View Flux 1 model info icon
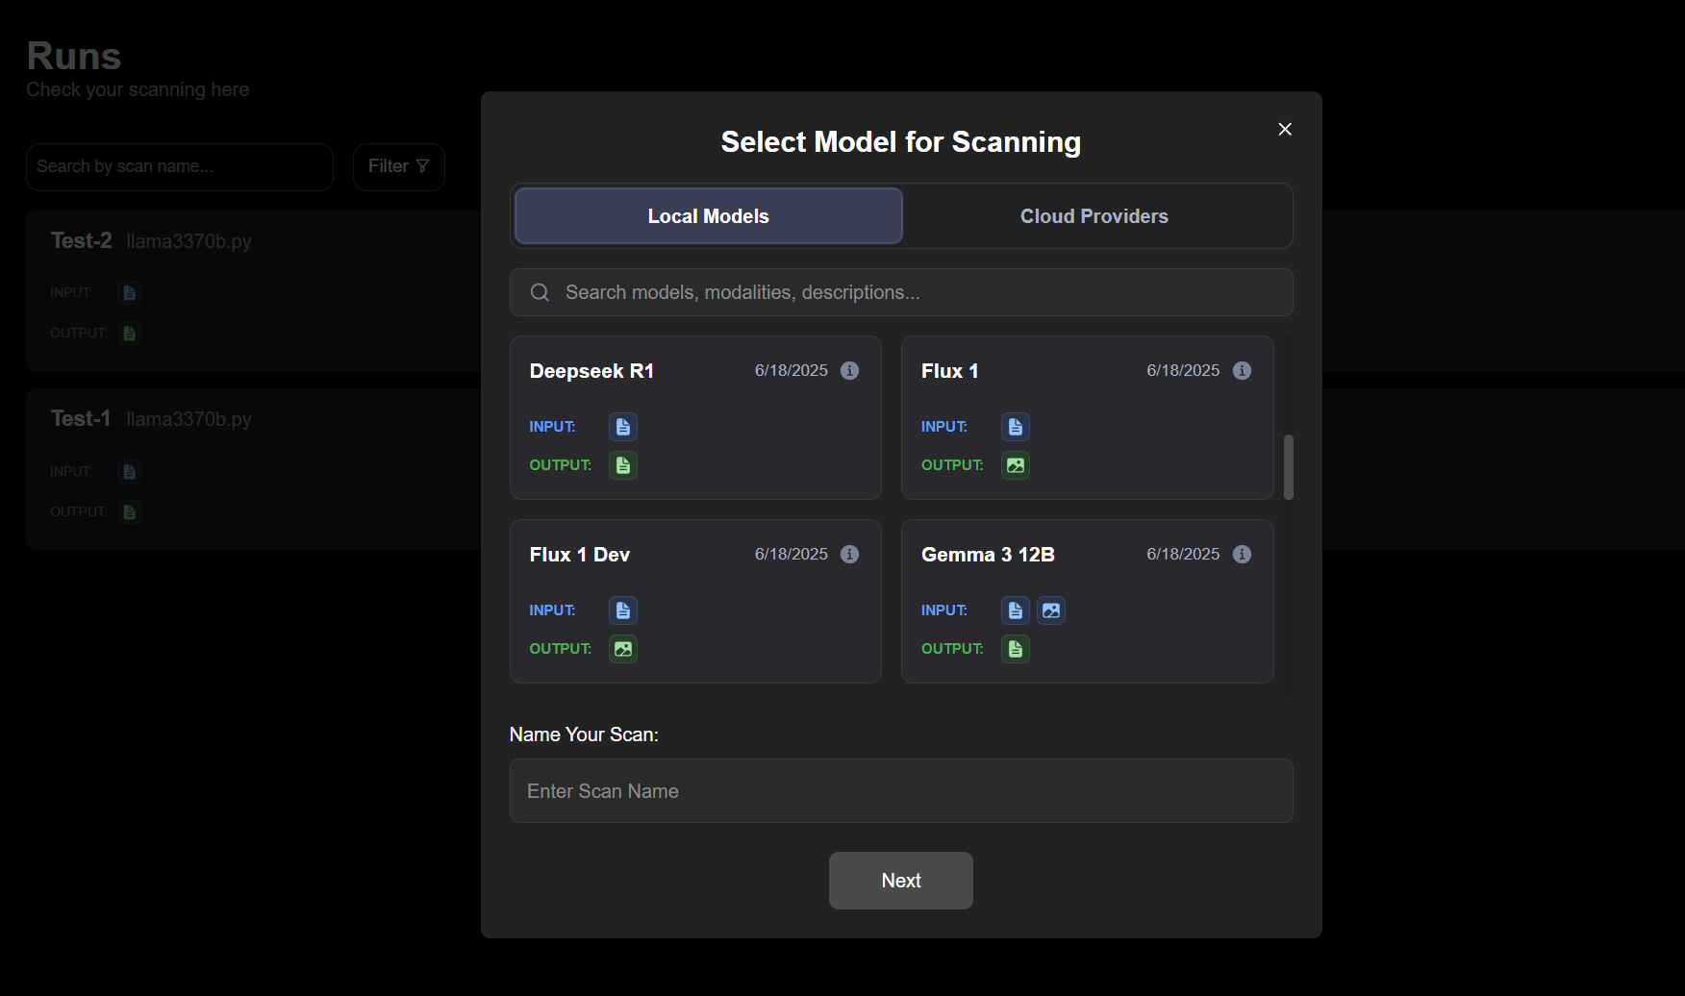 coord(1242,370)
